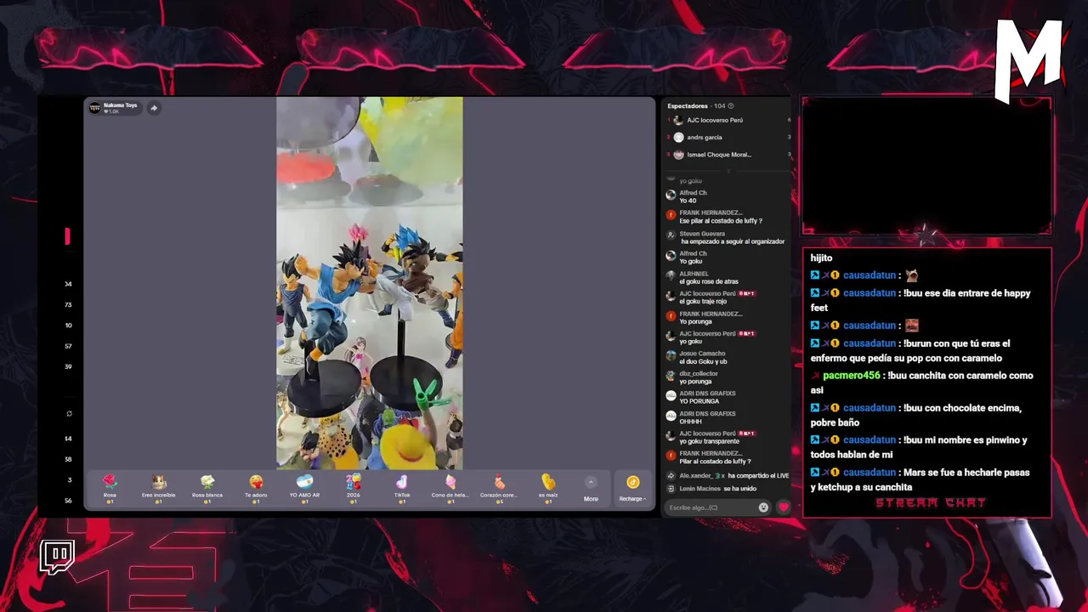
Task: Select causadatun 'mi nombre es pinwino' message
Action: coord(919,447)
